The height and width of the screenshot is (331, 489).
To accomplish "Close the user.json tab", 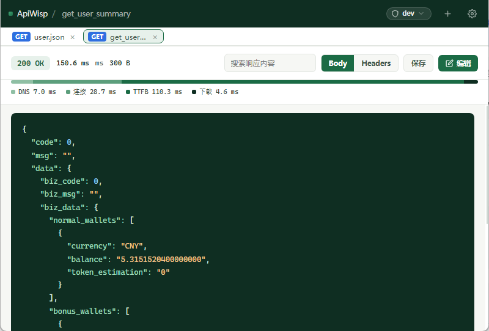I will (73, 37).
